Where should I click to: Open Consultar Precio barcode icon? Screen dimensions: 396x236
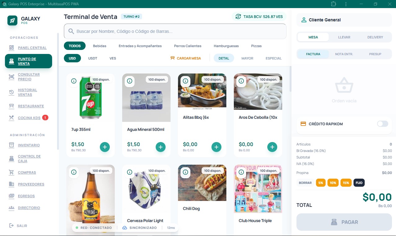11,77
